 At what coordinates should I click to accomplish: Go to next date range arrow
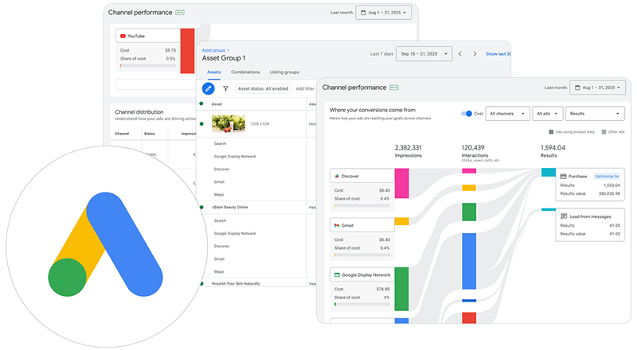[x=475, y=53]
